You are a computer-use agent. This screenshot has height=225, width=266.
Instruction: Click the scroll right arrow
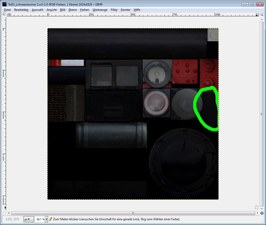pos(257,213)
